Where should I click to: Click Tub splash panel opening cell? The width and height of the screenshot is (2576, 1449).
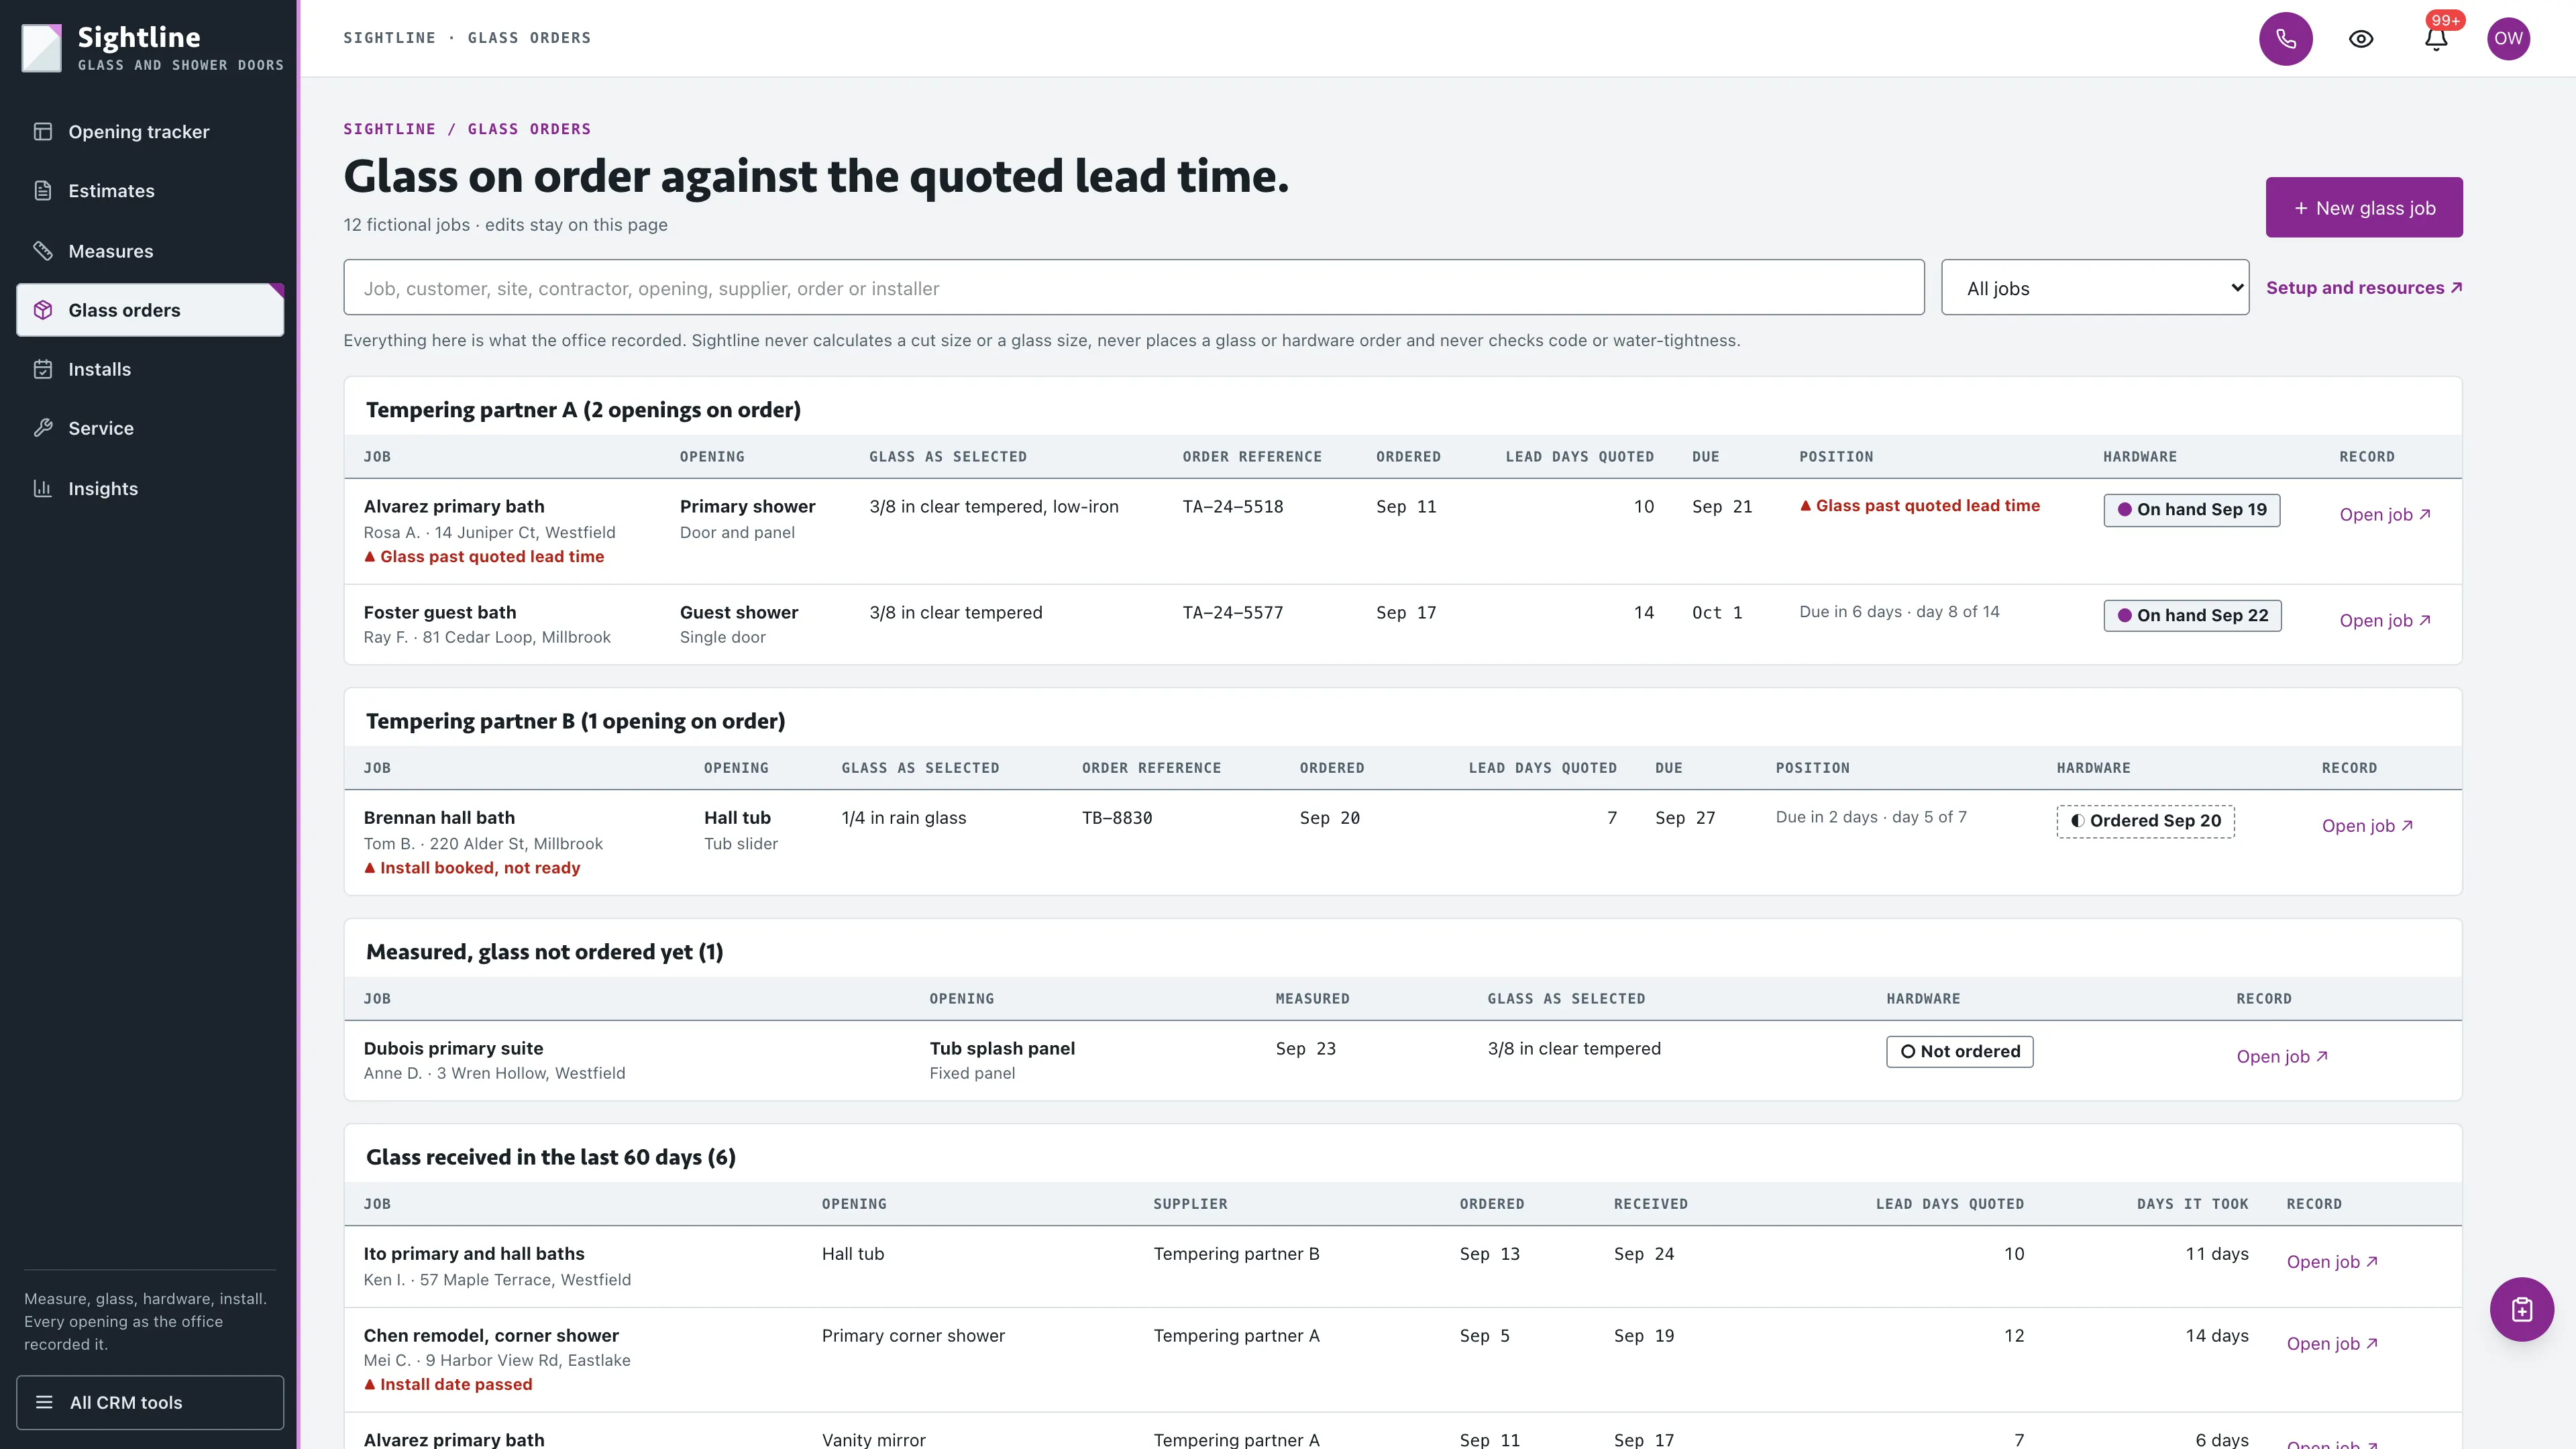[x=1002, y=1060]
